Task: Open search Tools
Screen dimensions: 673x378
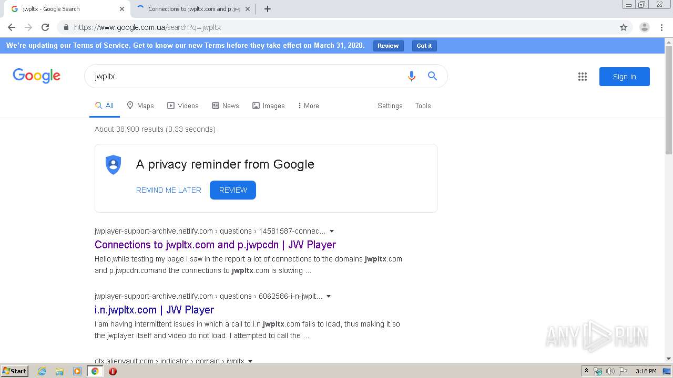Action: [423, 106]
